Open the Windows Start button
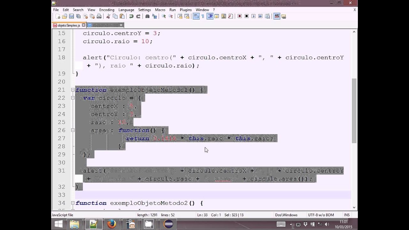409x230 pixels. 58,224
